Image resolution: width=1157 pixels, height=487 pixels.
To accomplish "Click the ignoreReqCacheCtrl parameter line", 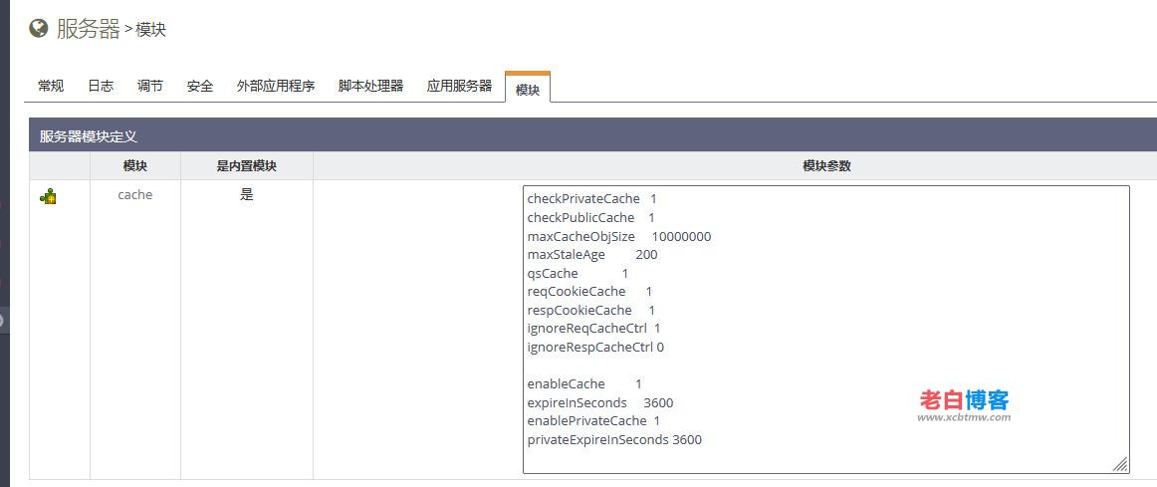I will click(x=594, y=328).
